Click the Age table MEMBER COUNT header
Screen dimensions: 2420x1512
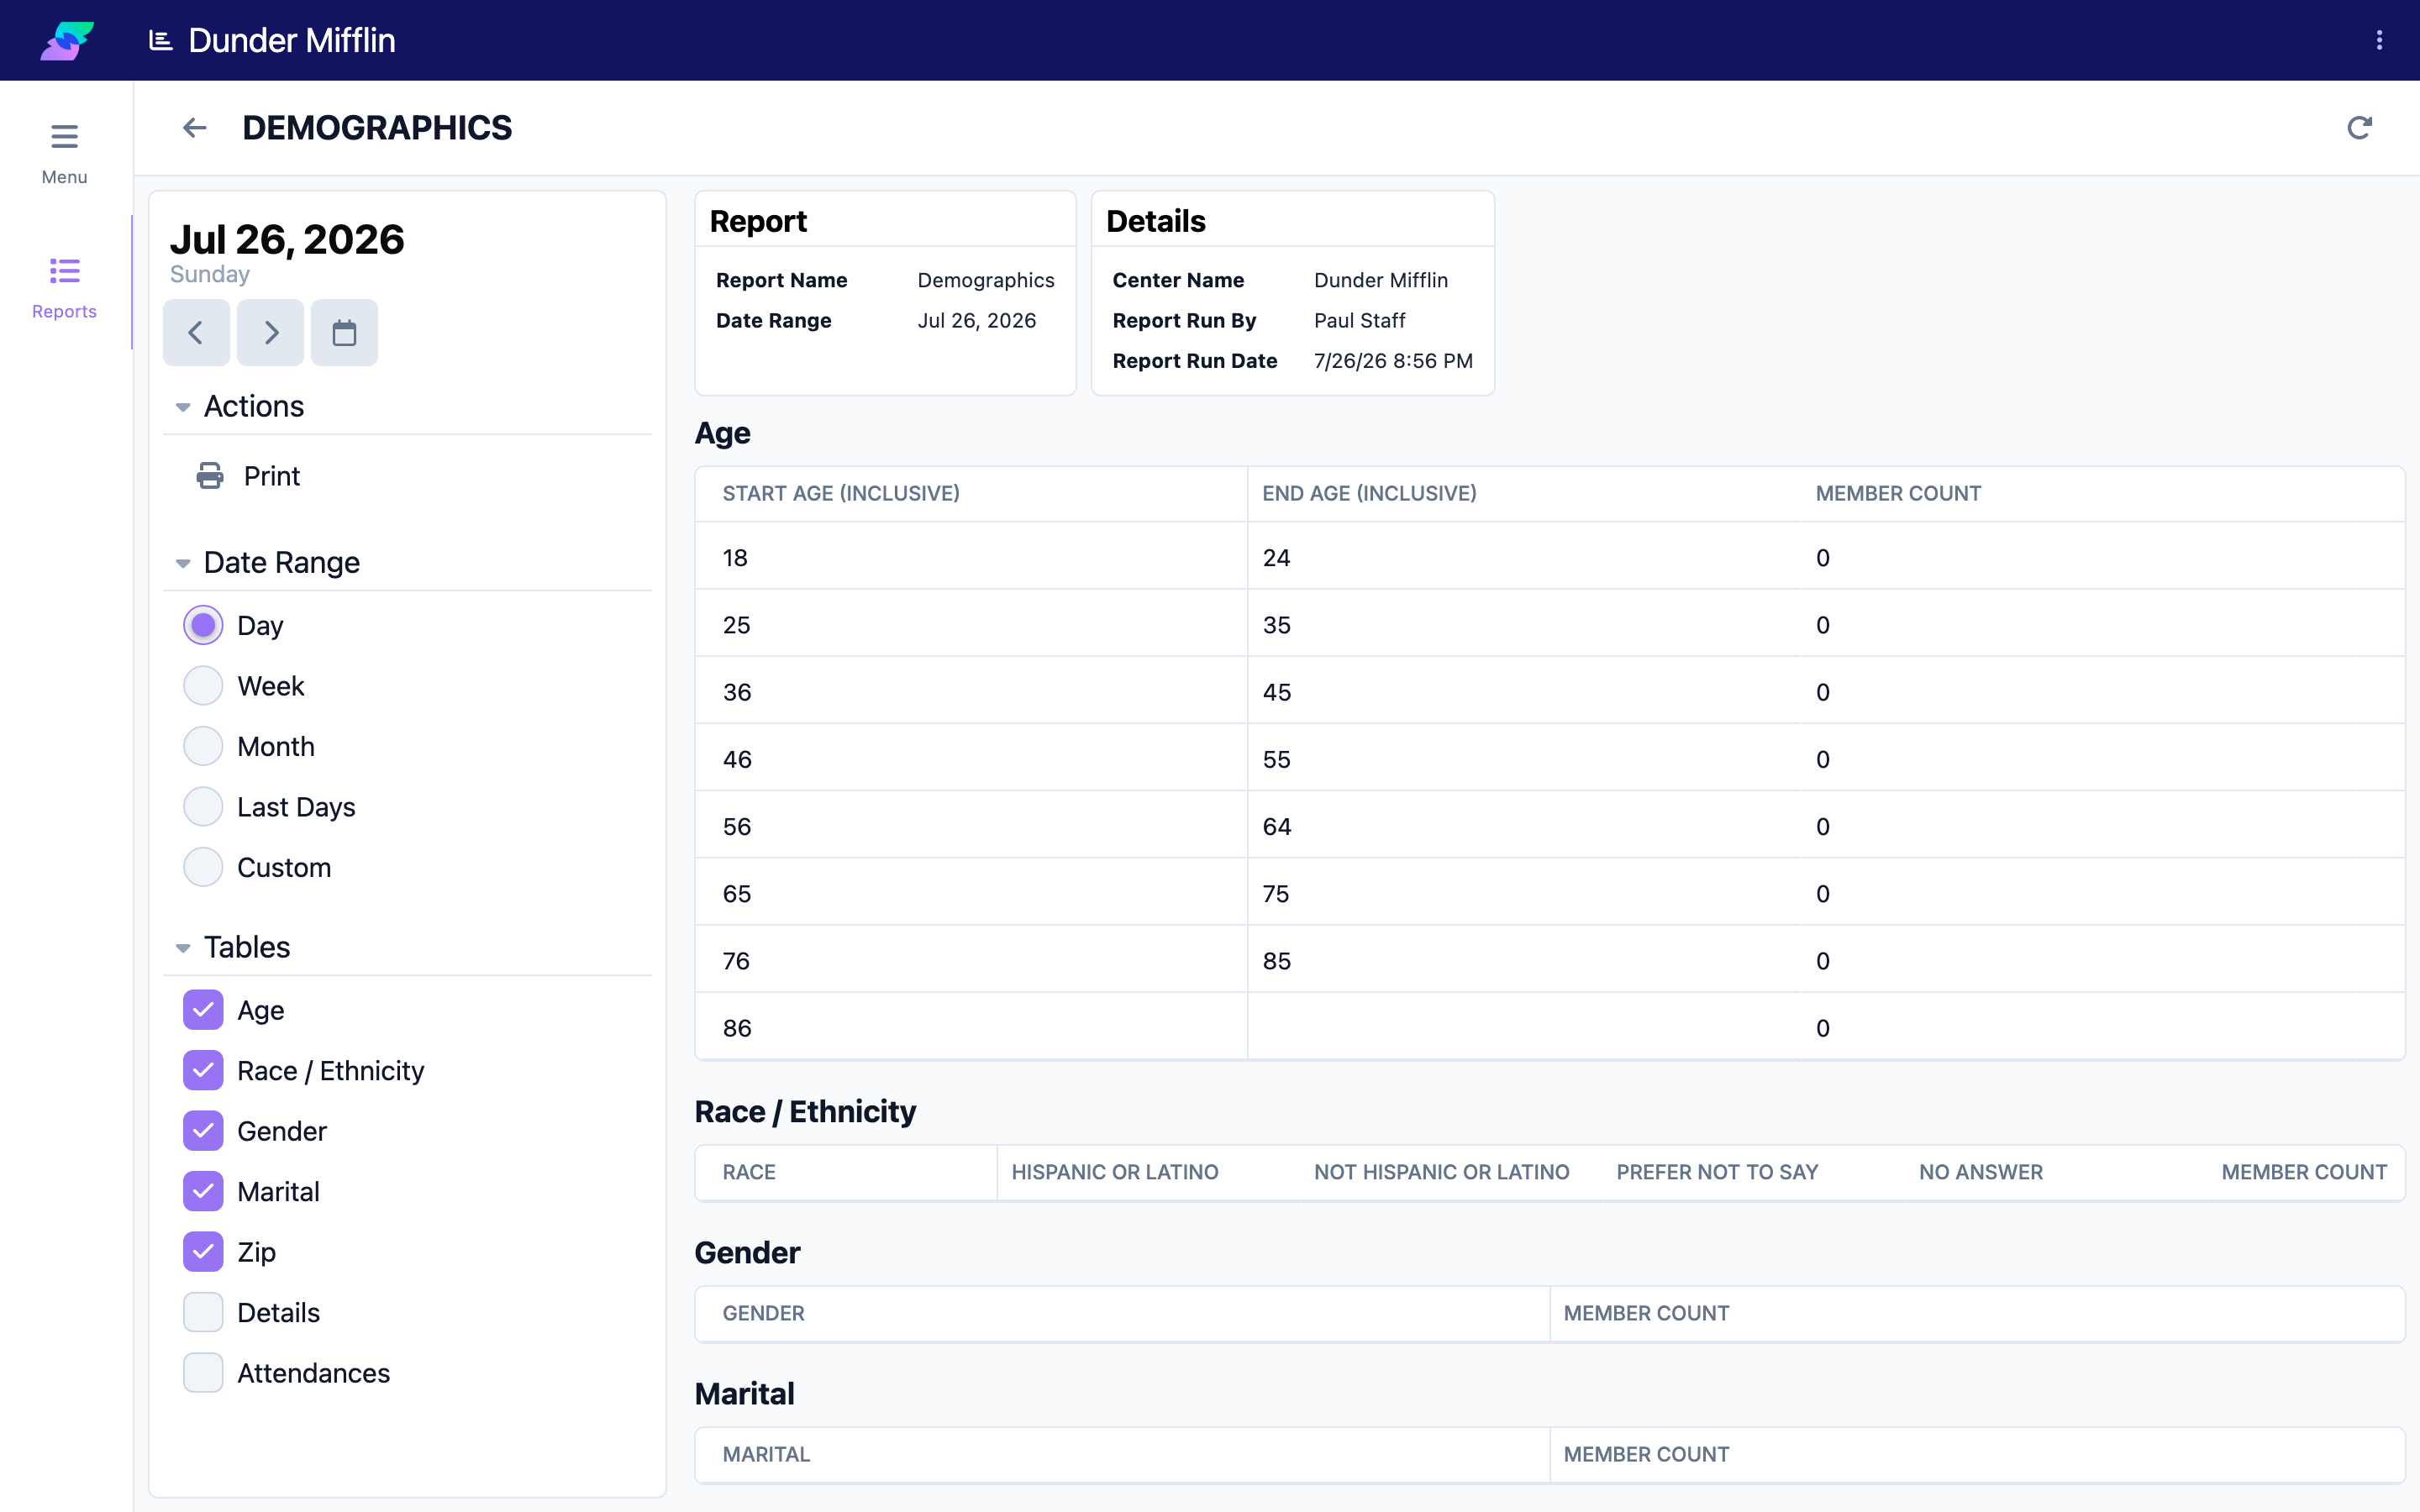pyautogui.click(x=1898, y=493)
